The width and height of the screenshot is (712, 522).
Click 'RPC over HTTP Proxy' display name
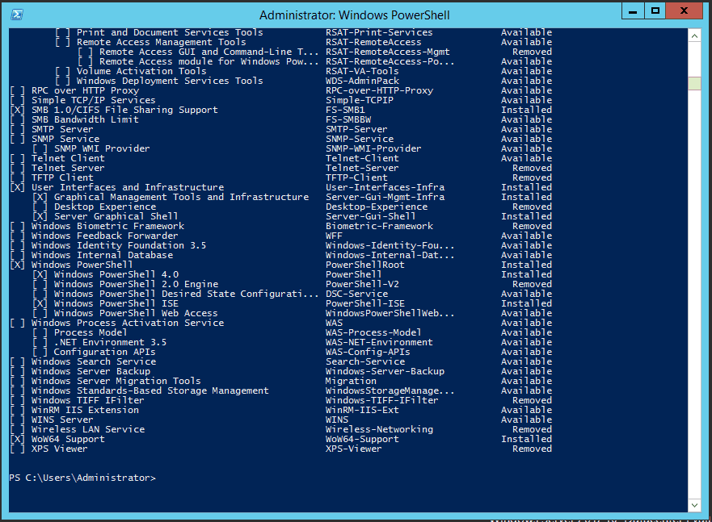pos(85,90)
